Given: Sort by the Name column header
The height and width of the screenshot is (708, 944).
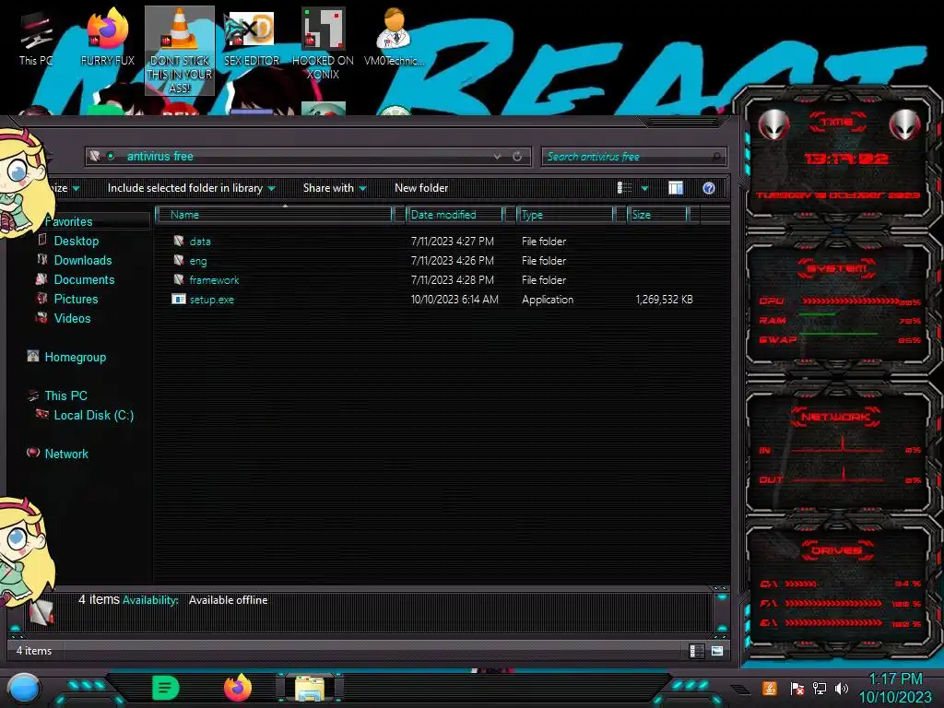Looking at the screenshot, I should (x=275, y=214).
